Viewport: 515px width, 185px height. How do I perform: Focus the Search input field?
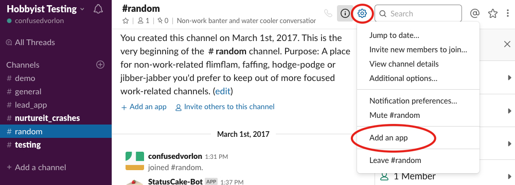[x=418, y=13]
